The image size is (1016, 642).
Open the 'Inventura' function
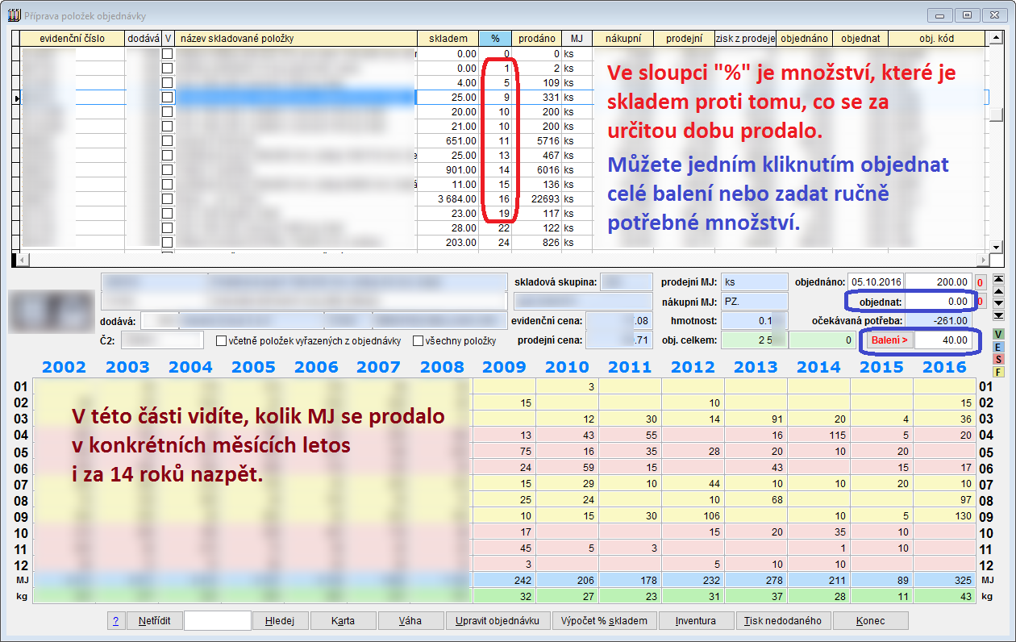[x=695, y=621]
